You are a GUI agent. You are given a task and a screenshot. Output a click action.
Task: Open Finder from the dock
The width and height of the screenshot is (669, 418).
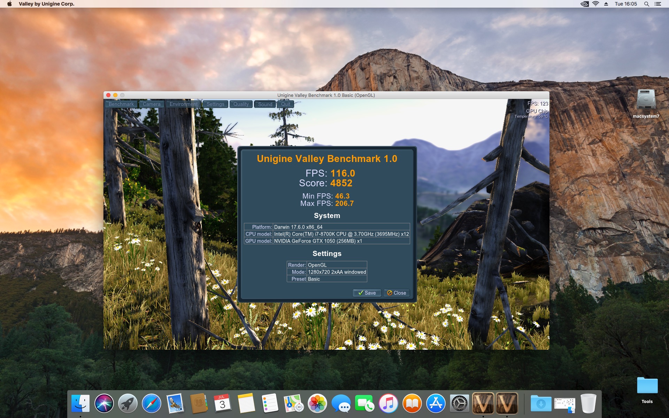click(x=80, y=403)
